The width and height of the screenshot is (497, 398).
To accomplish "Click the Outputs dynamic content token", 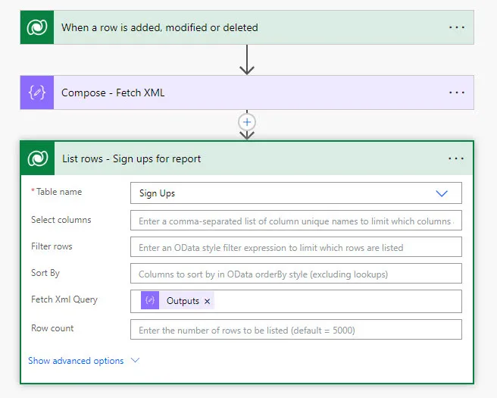I will [x=177, y=301].
